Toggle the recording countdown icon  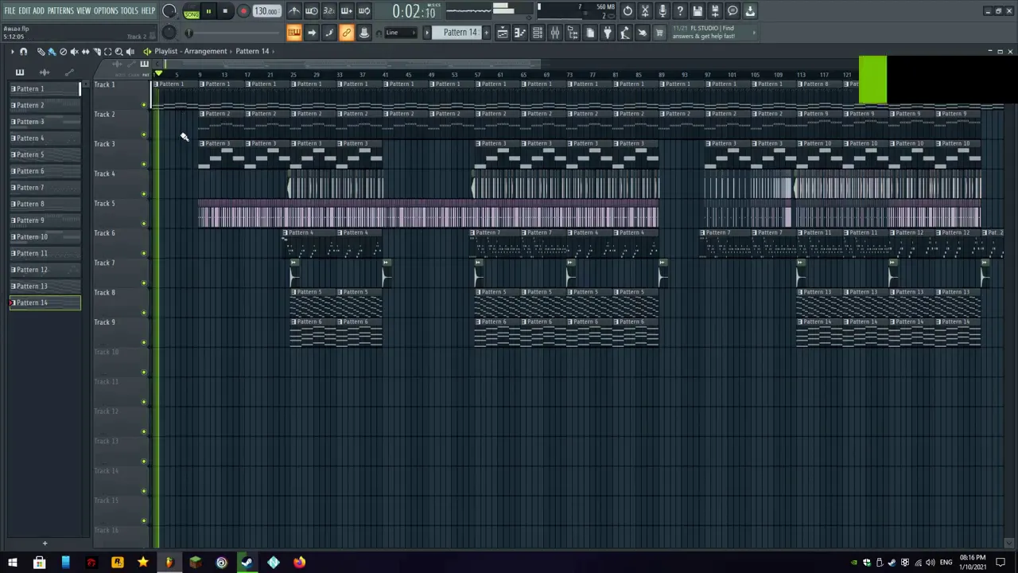[329, 11]
